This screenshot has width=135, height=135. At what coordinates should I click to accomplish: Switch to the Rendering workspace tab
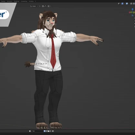16,1
